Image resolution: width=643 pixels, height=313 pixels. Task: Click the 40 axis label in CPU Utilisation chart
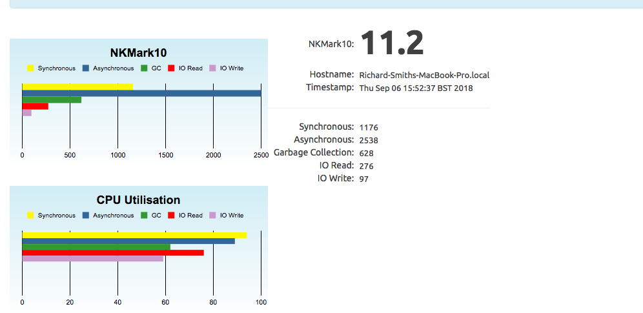117,302
